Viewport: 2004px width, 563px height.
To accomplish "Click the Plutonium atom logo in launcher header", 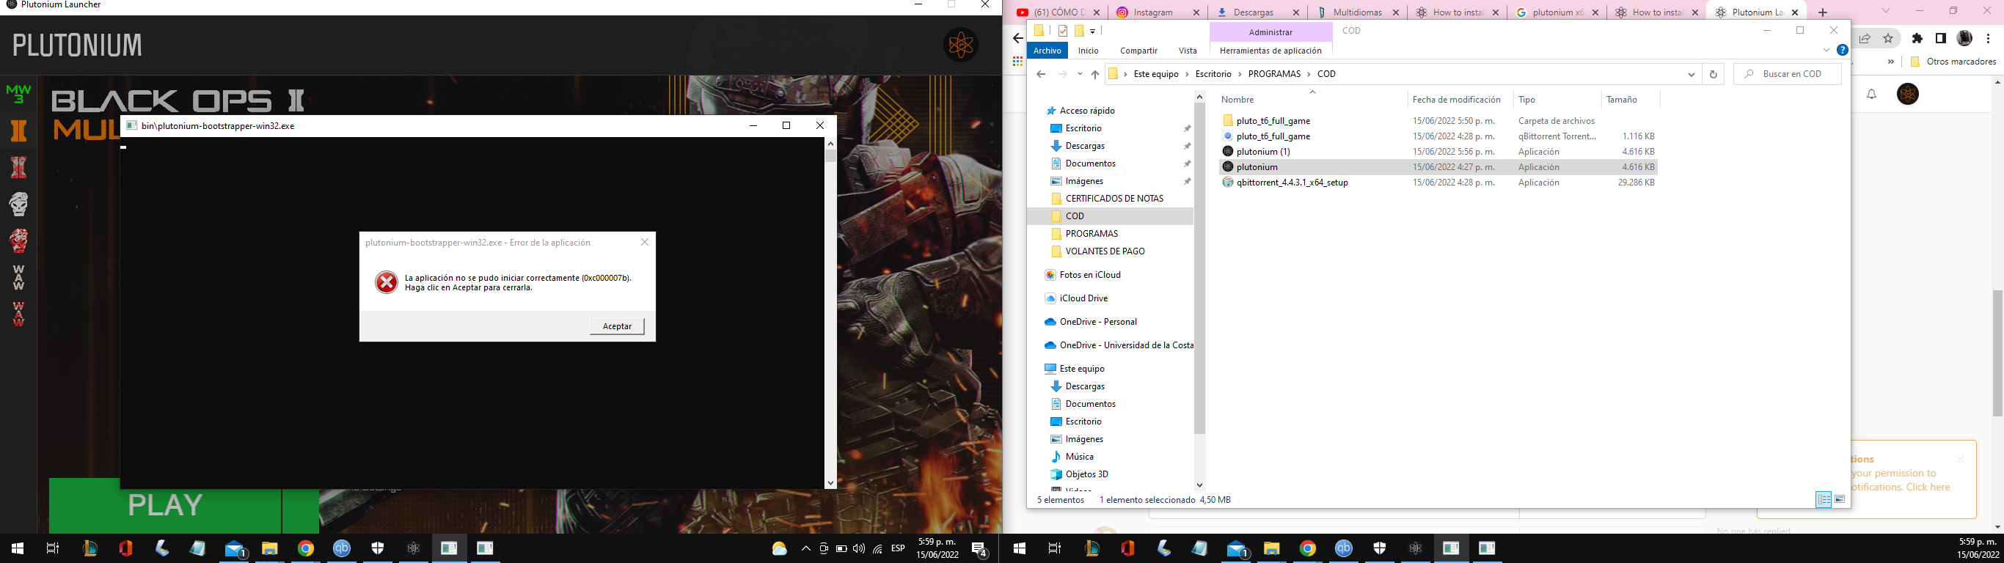I will [x=961, y=45].
